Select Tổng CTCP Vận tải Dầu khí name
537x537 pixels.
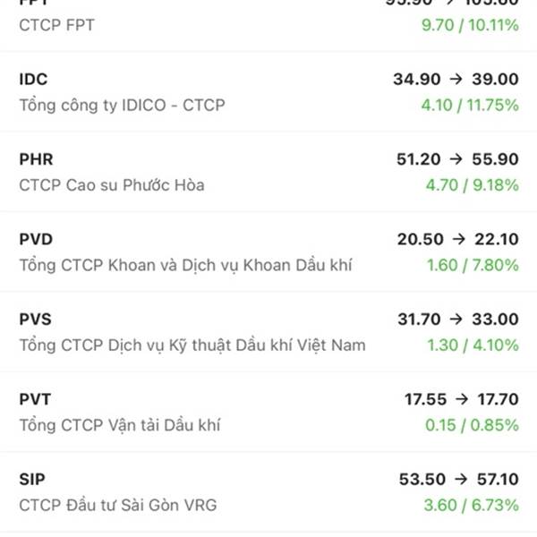click(x=120, y=425)
